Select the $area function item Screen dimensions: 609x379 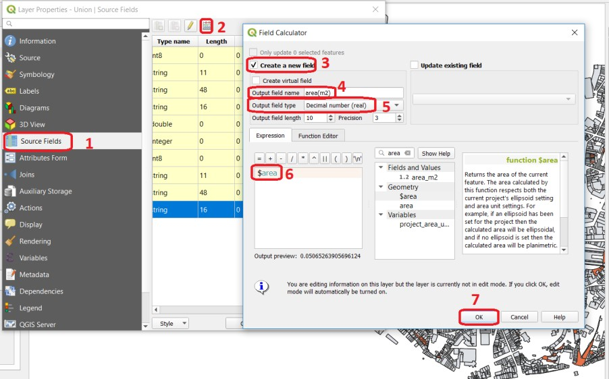(408, 196)
